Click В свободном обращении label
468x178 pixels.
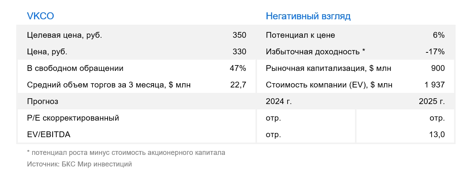pos(75,69)
